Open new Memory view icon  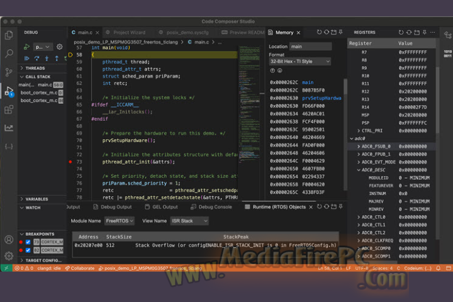click(x=333, y=32)
